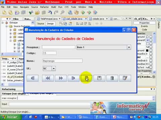Go to next record with double-right arrow

click(61, 78)
